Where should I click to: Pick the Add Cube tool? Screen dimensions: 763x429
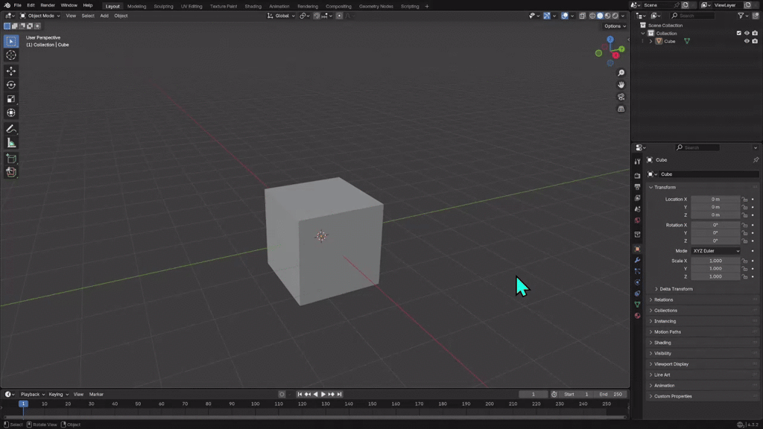11,159
